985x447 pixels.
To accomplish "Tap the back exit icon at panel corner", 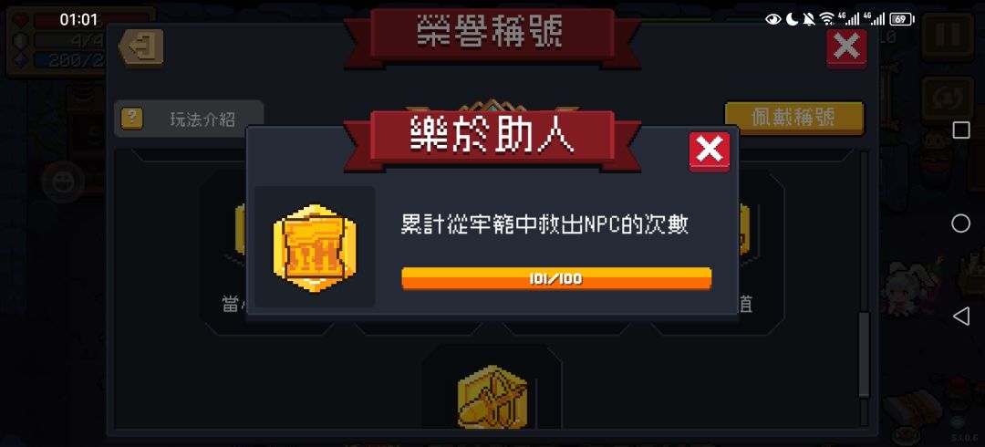I will [x=141, y=47].
